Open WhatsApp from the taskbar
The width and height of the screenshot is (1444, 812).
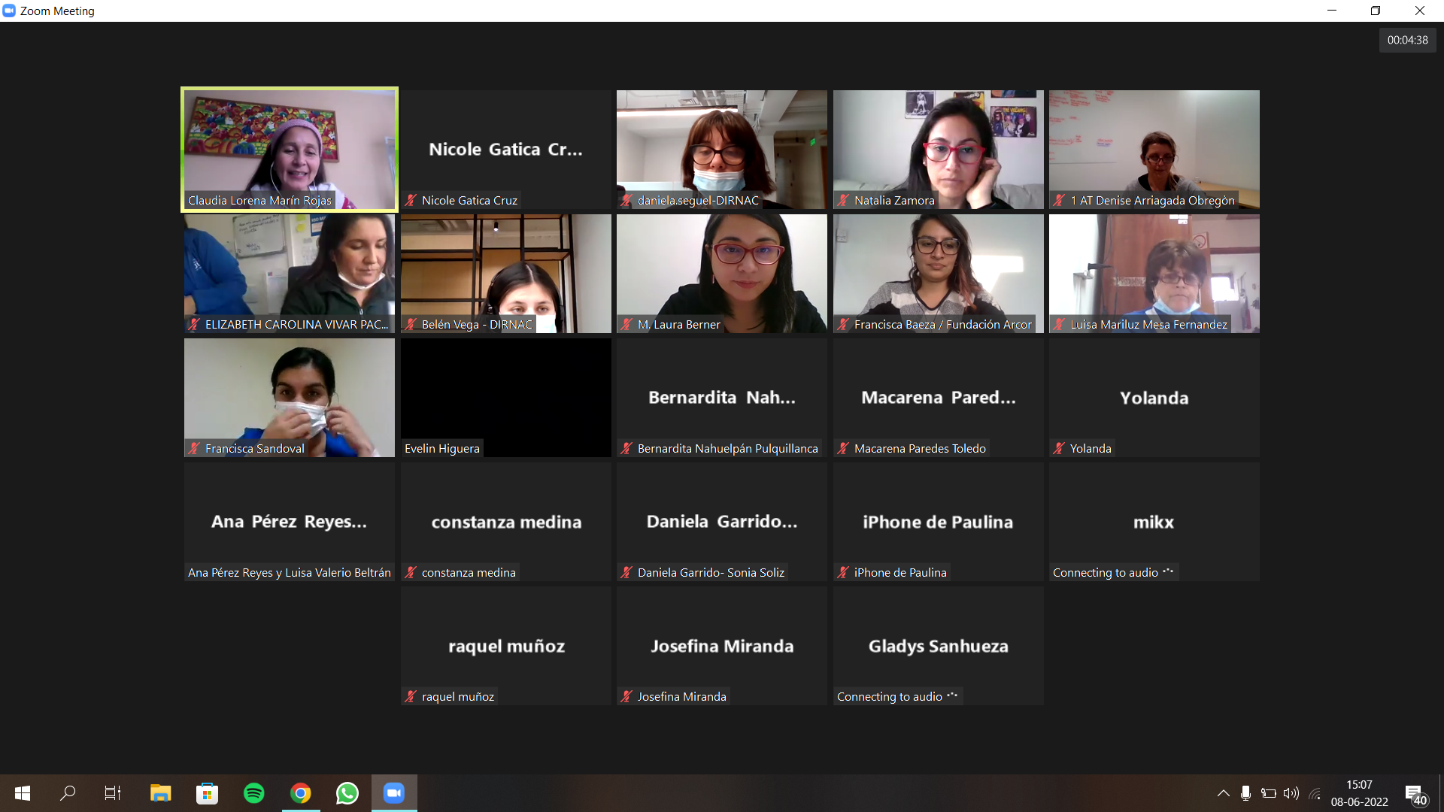(x=347, y=793)
